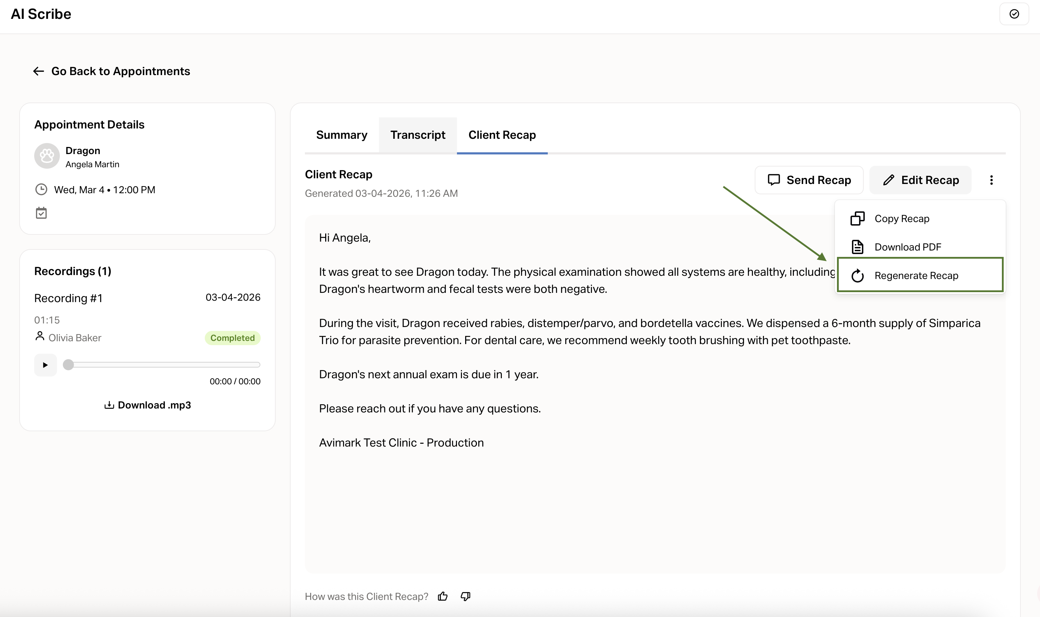The height and width of the screenshot is (617, 1040).
Task: Click the audio progress slider handle
Action: [68, 365]
